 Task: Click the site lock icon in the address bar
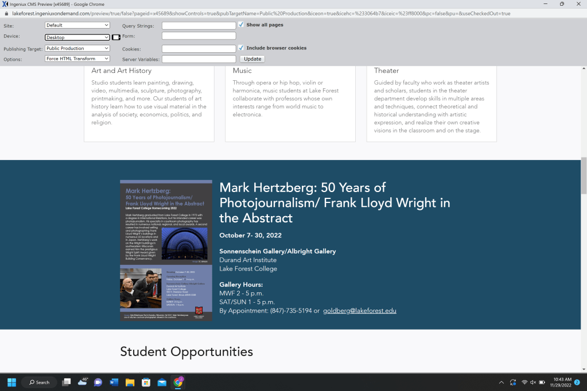tap(7, 13)
